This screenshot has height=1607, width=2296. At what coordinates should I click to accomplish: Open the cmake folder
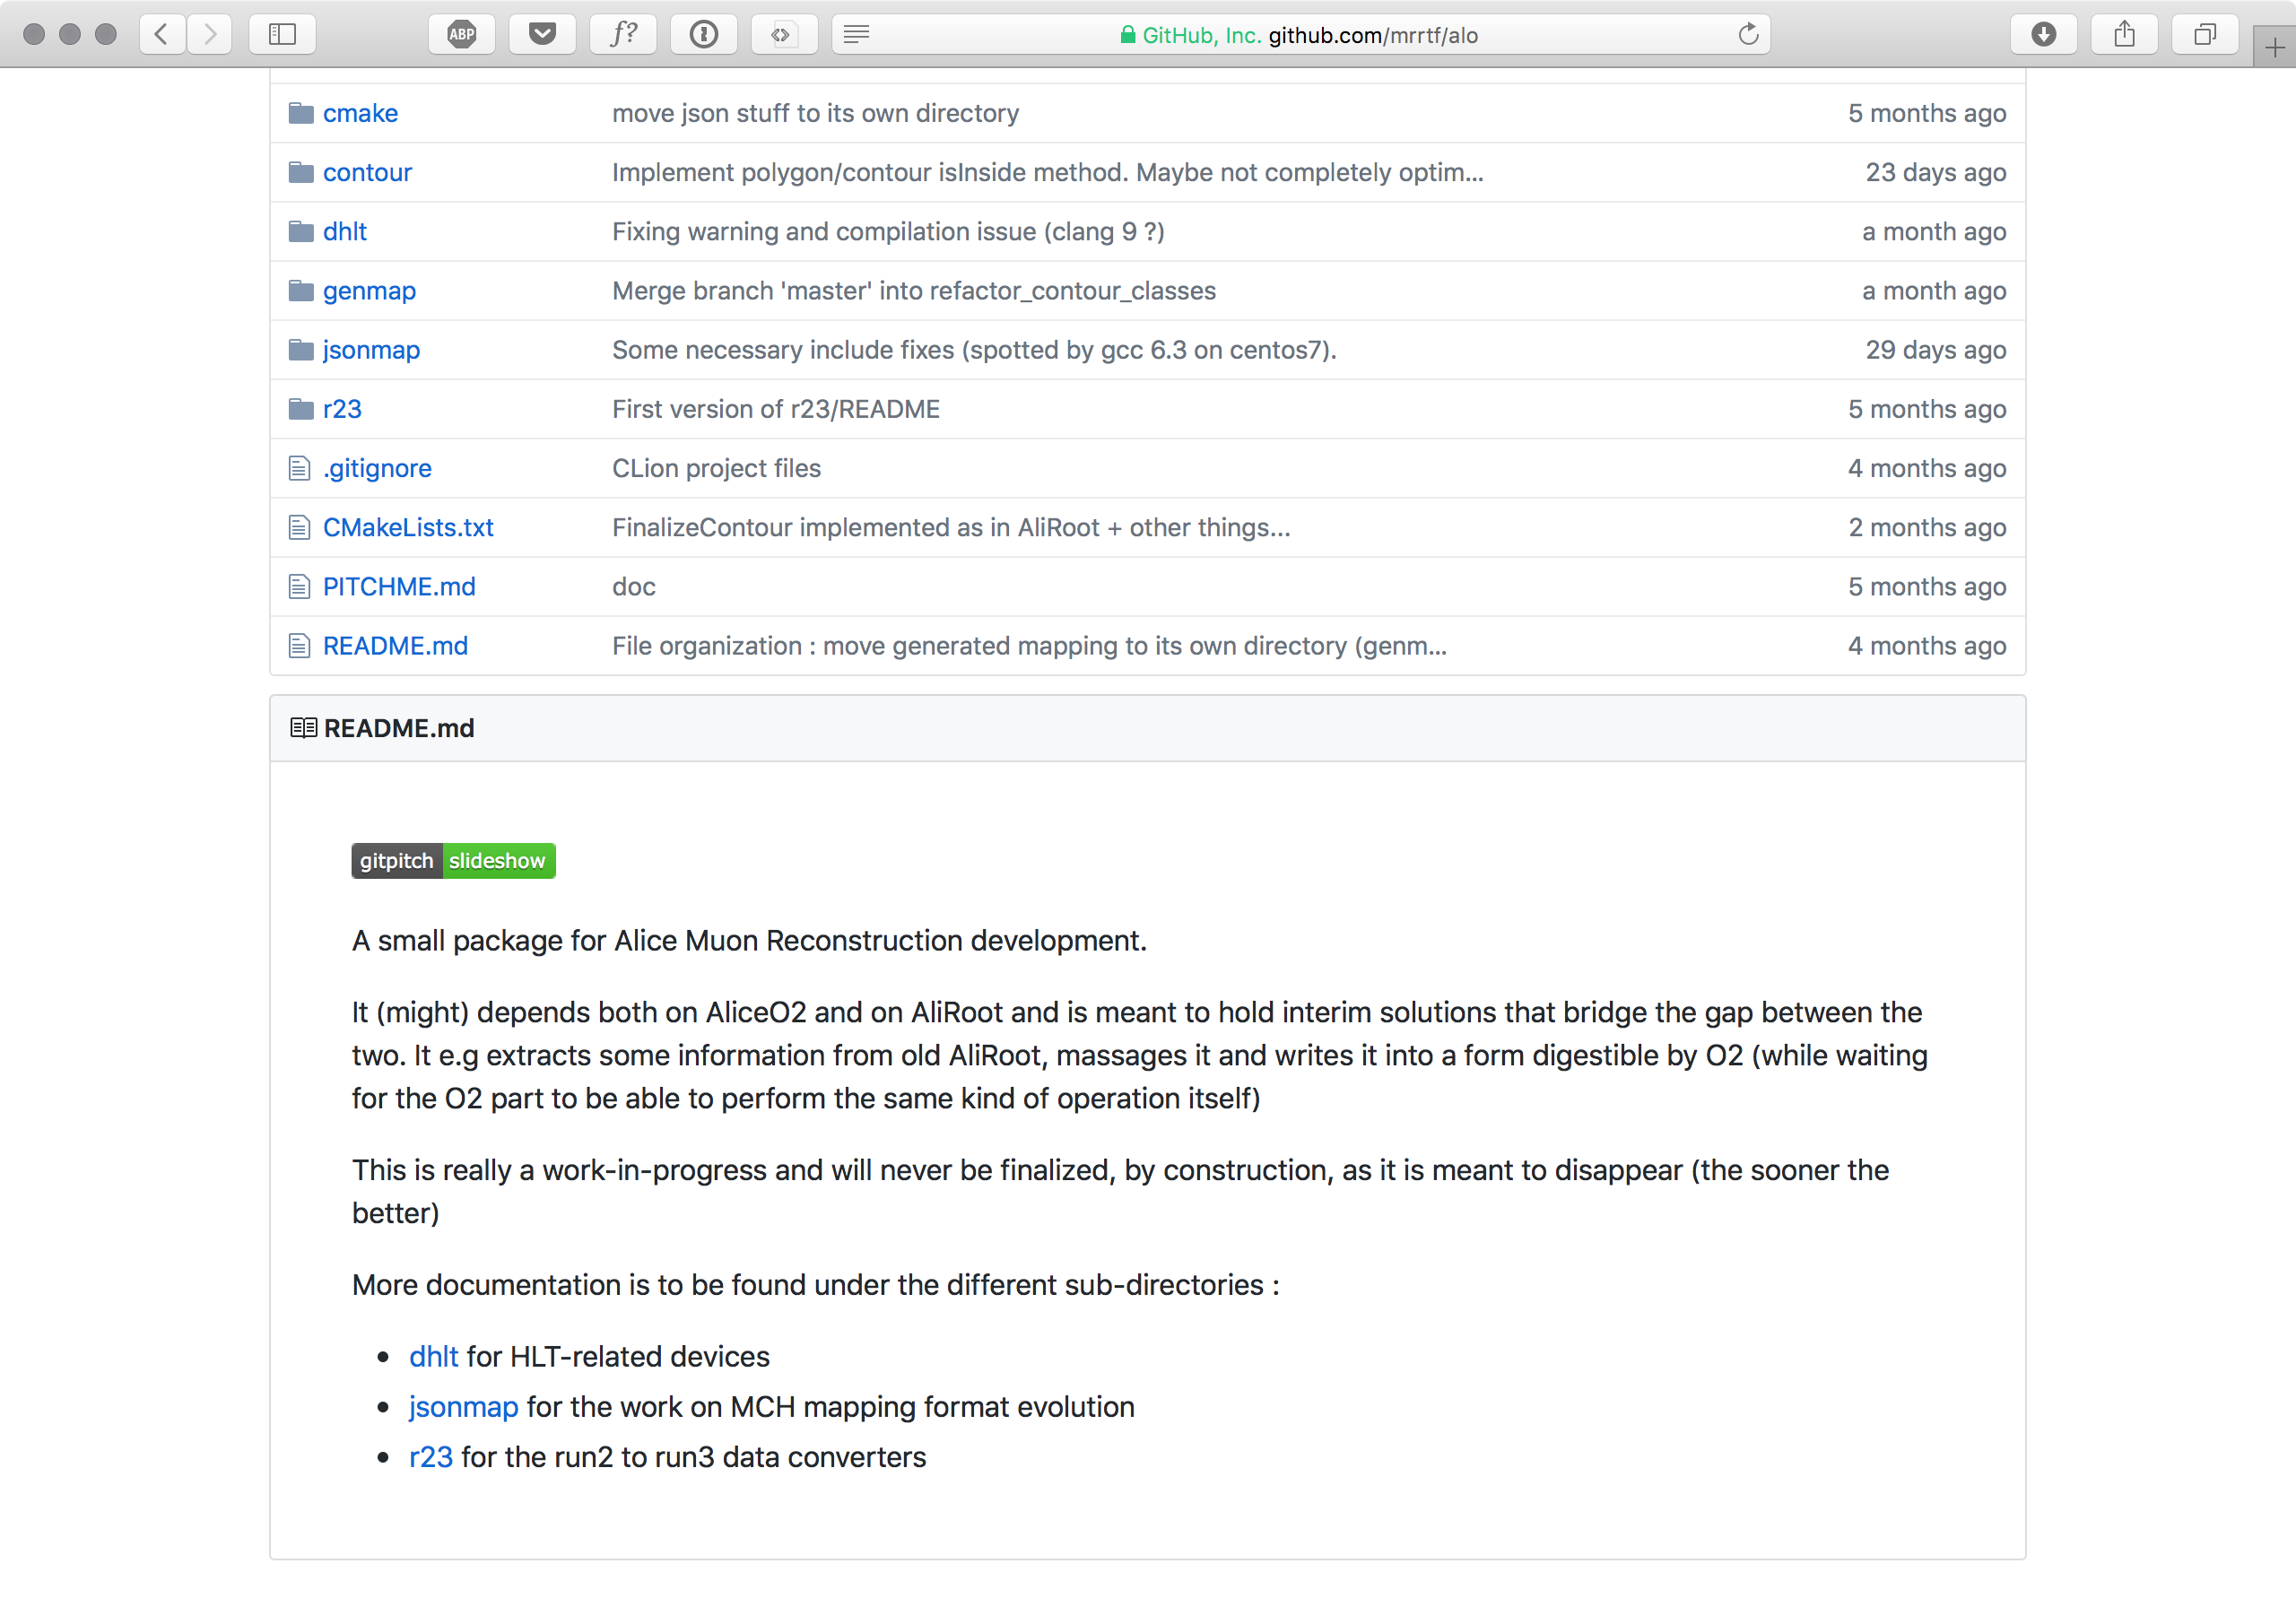click(360, 113)
